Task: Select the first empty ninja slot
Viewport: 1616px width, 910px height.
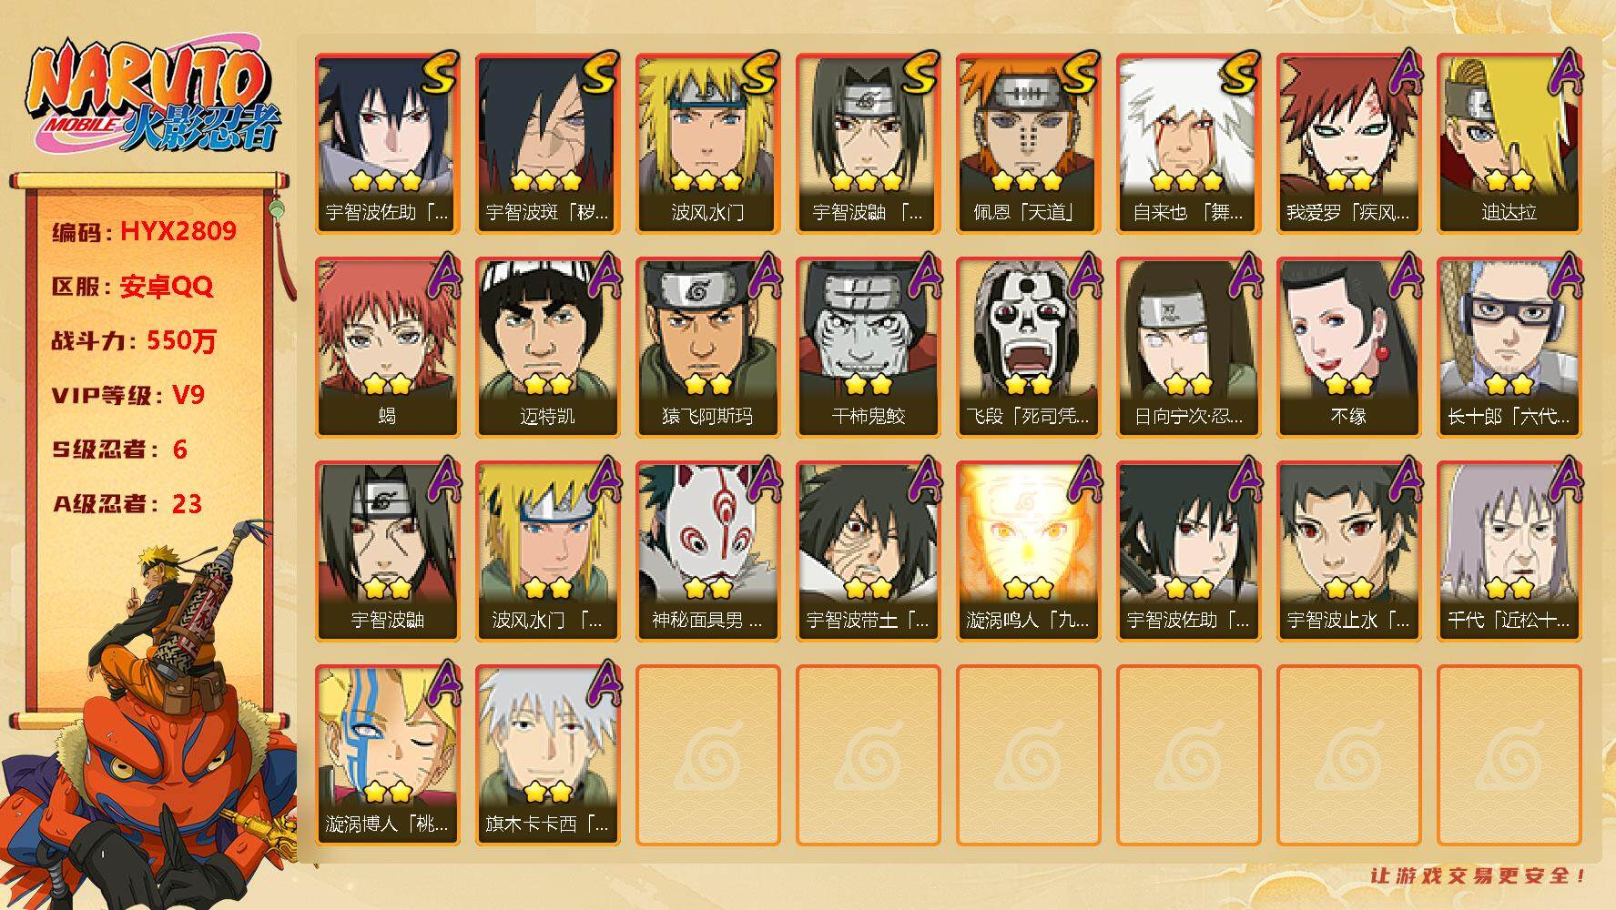Action: pyautogui.click(x=707, y=755)
